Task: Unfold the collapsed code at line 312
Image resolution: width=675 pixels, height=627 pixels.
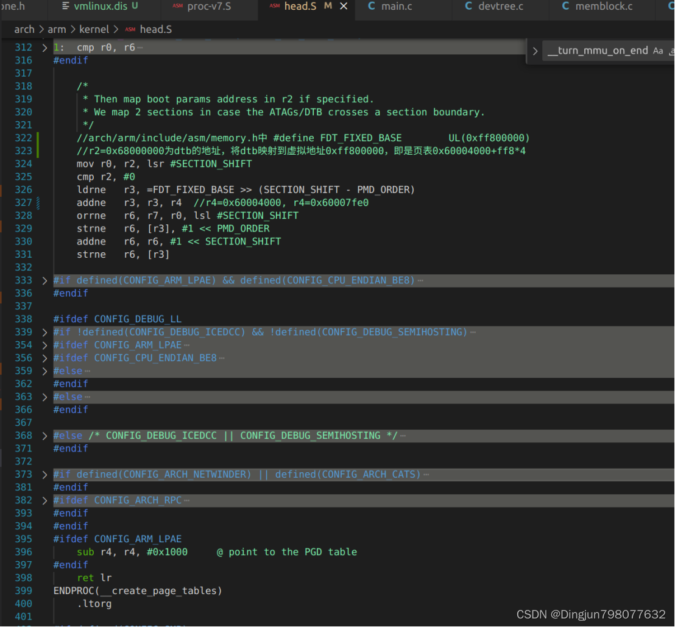Action: (44, 47)
